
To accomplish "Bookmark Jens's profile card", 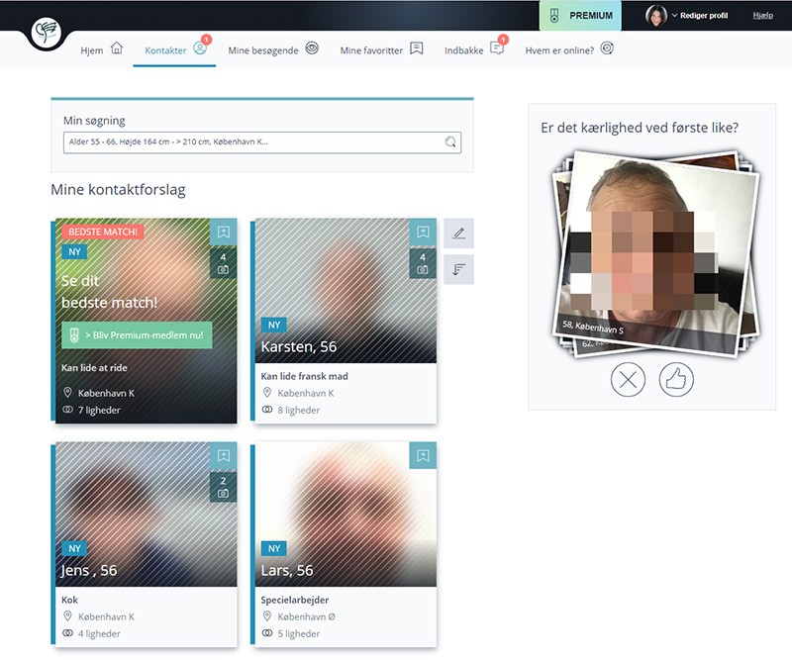I will point(224,455).
